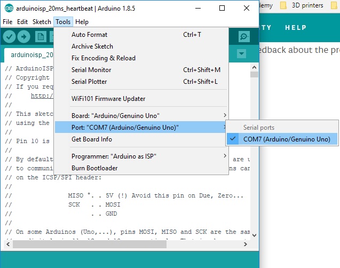Click the Upload arrow toolbar button
The width and height of the screenshot is (340, 268).
coord(23,37)
